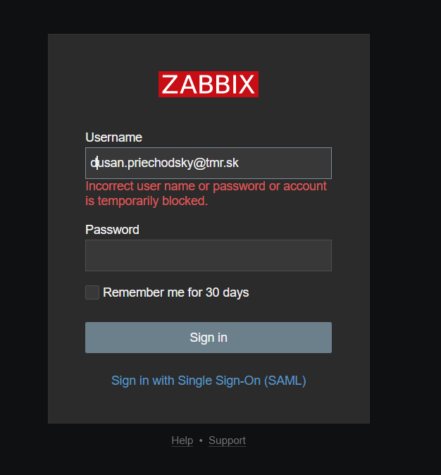This screenshot has height=475, width=441.
Task: Click the bullet separator between Help and Support
Action: [x=201, y=440]
